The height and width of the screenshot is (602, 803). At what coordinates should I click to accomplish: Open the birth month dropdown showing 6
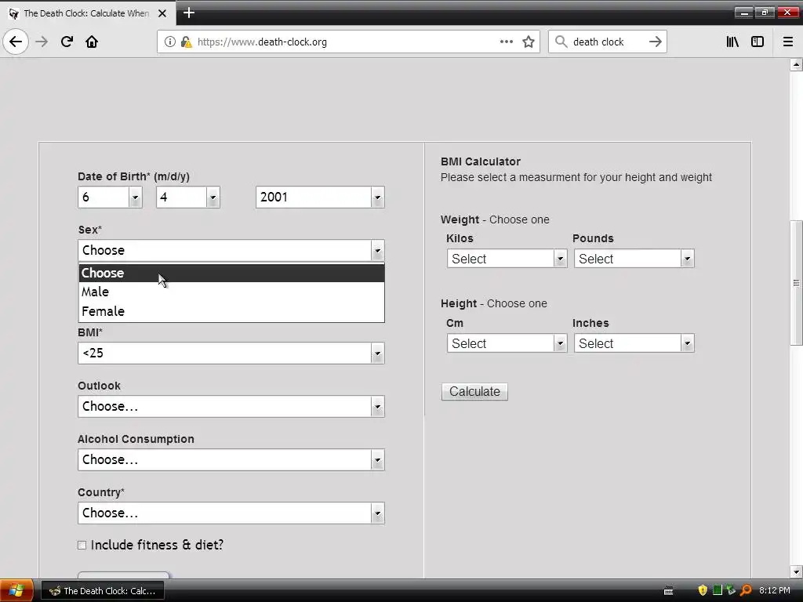point(110,197)
